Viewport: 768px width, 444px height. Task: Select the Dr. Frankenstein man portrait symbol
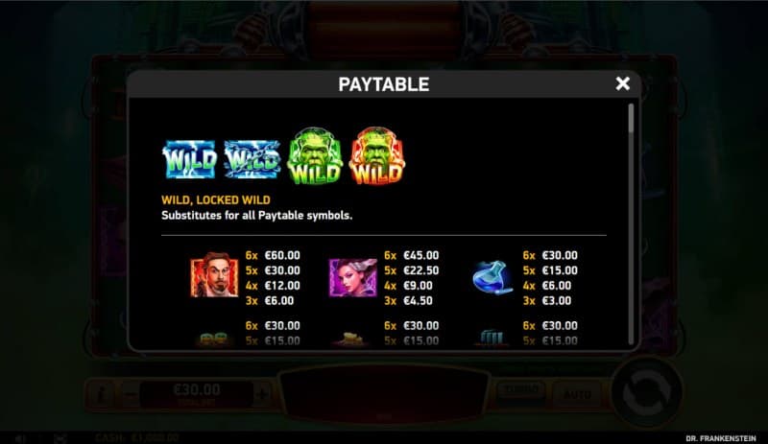[x=214, y=275]
